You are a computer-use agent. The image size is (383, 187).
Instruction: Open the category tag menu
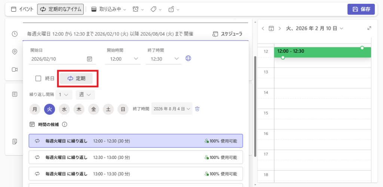[156, 9]
